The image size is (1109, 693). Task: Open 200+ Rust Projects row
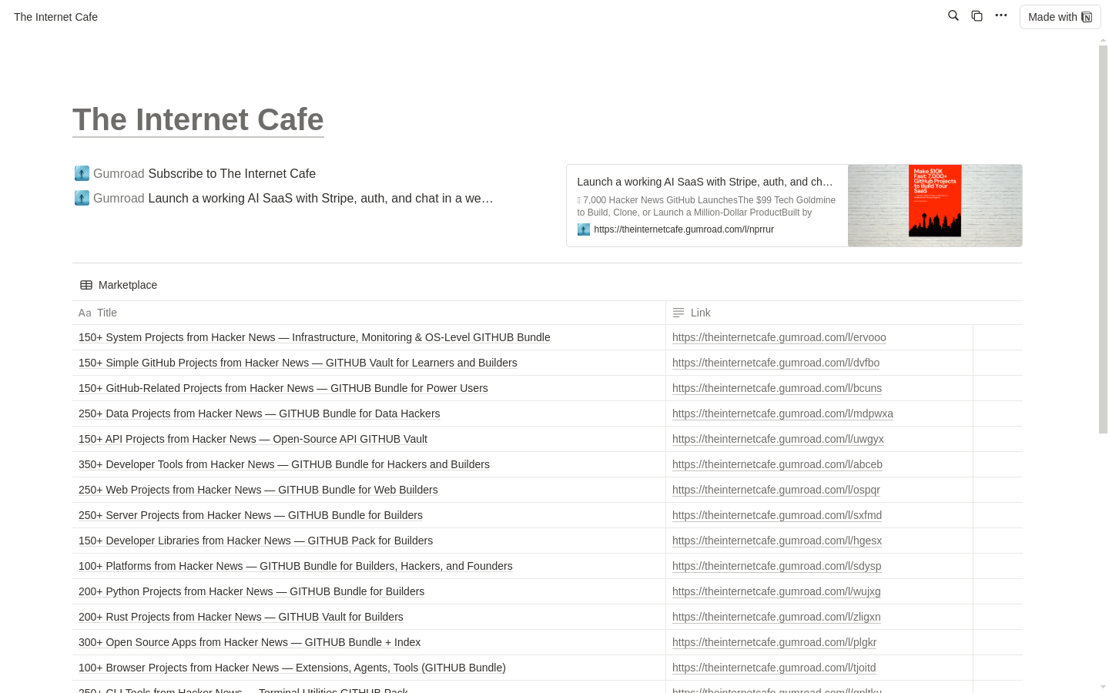coord(241,617)
